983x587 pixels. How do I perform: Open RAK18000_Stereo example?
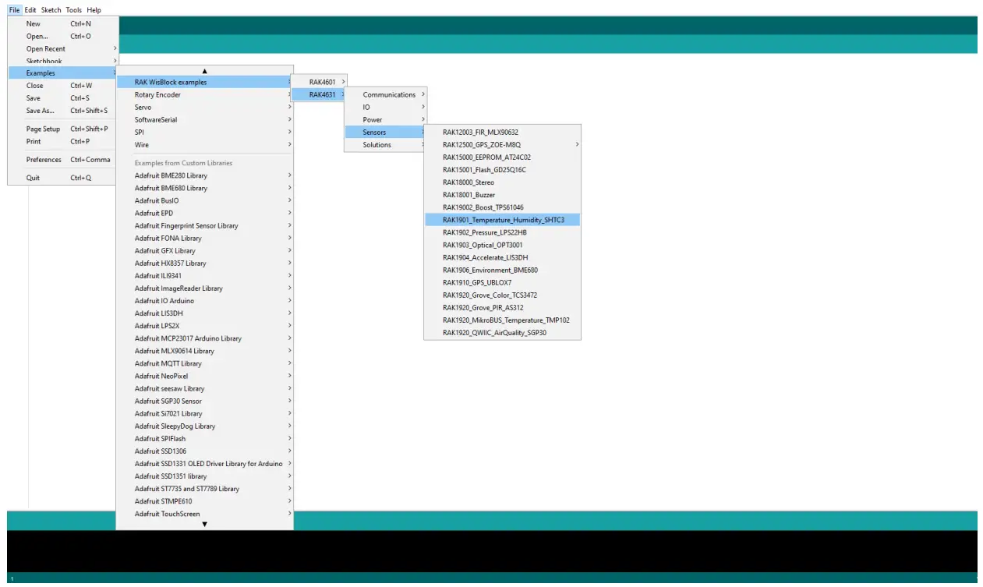(x=502, y=182)
